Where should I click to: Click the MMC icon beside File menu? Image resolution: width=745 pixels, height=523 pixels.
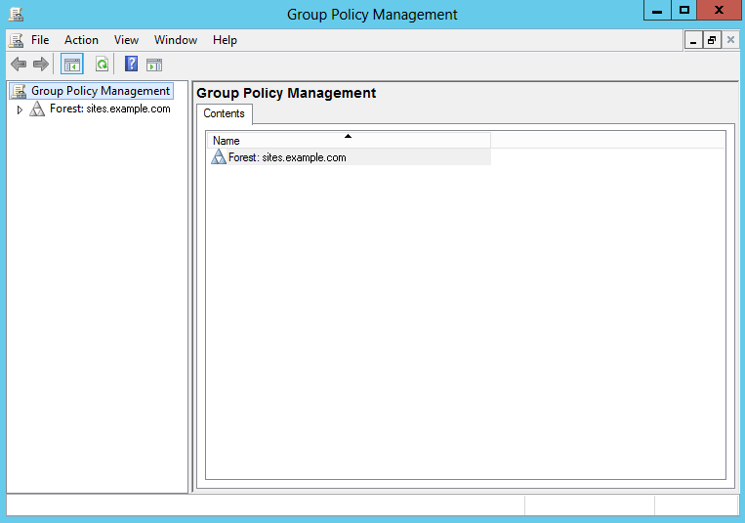17,40
